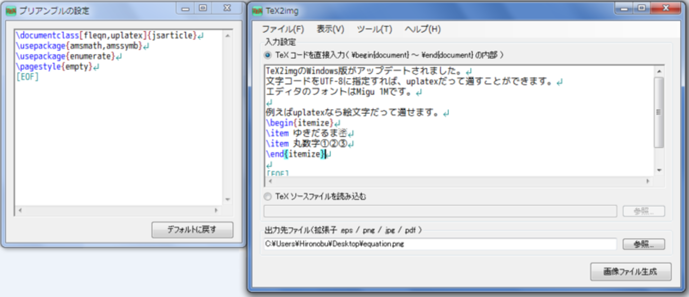Click the TeX2img editor vertical scrollbar thumb
The image size is (689, 297).
(659, 112)
